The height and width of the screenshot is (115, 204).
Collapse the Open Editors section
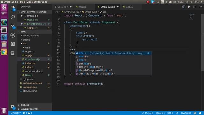coord(35,12)
